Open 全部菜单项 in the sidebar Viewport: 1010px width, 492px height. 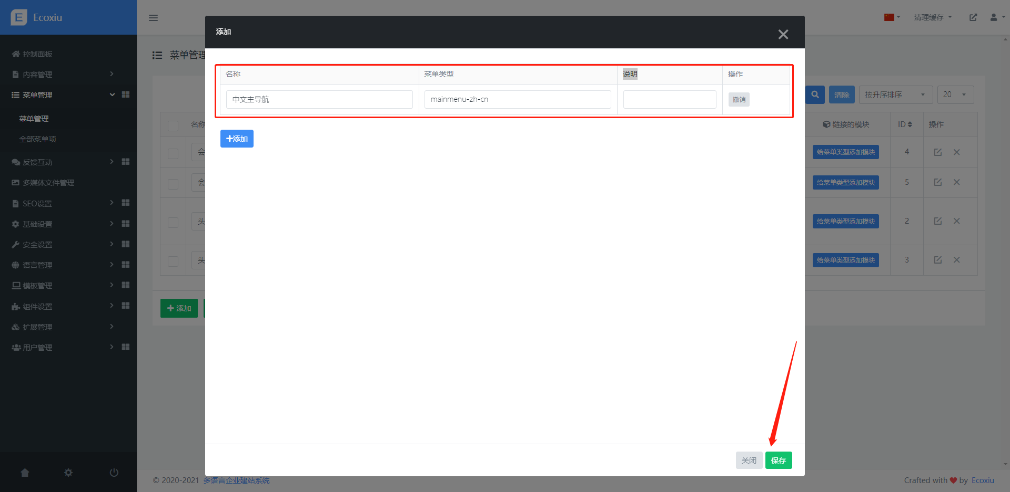point(37,139)
